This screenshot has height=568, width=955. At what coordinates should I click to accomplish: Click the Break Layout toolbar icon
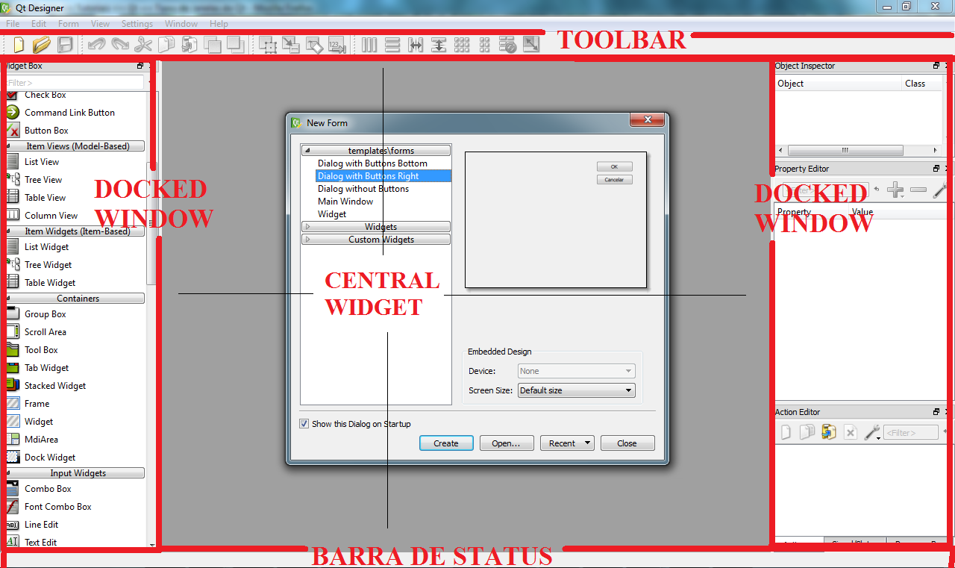point(508,45)
